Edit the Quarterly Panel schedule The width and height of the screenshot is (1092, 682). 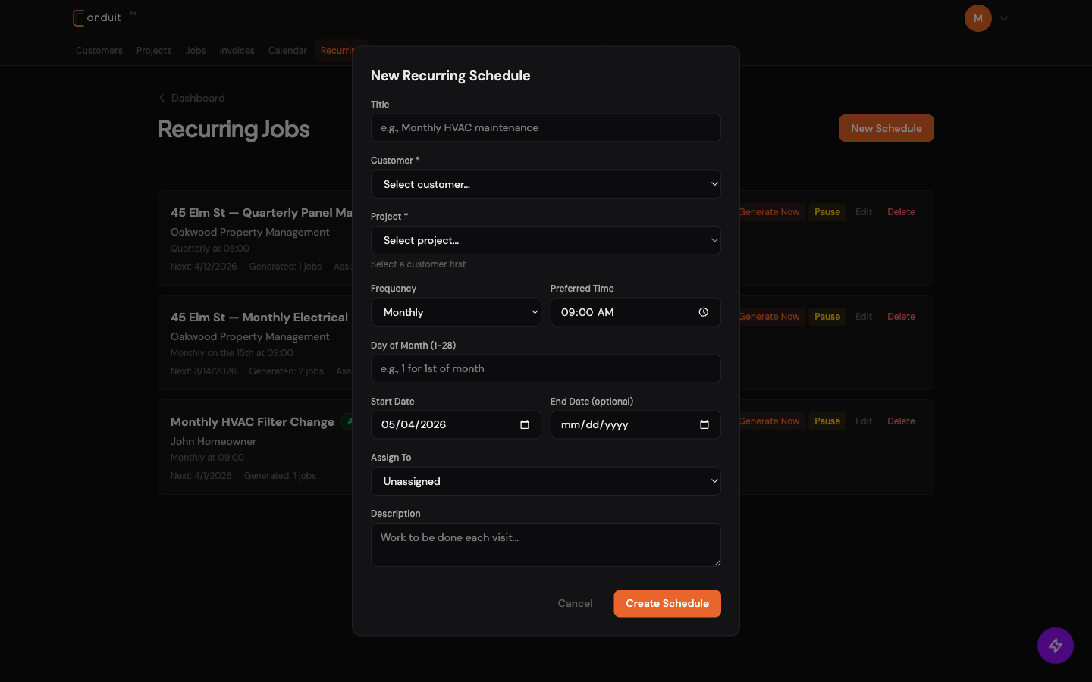click(864, 212)
